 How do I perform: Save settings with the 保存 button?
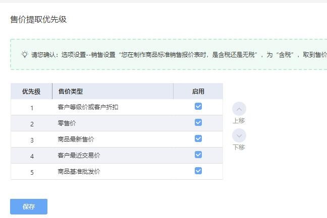pos(29,206)
